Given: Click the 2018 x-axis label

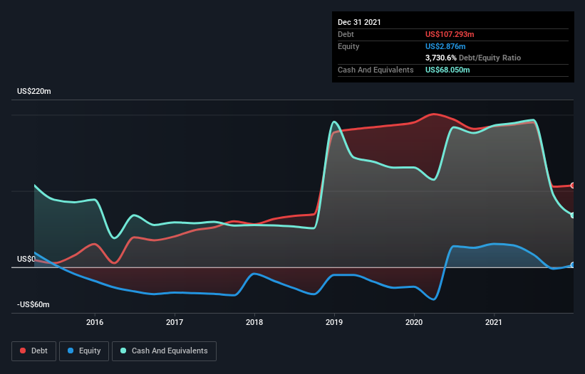Looking at the screenshot, I should [254, 322].
